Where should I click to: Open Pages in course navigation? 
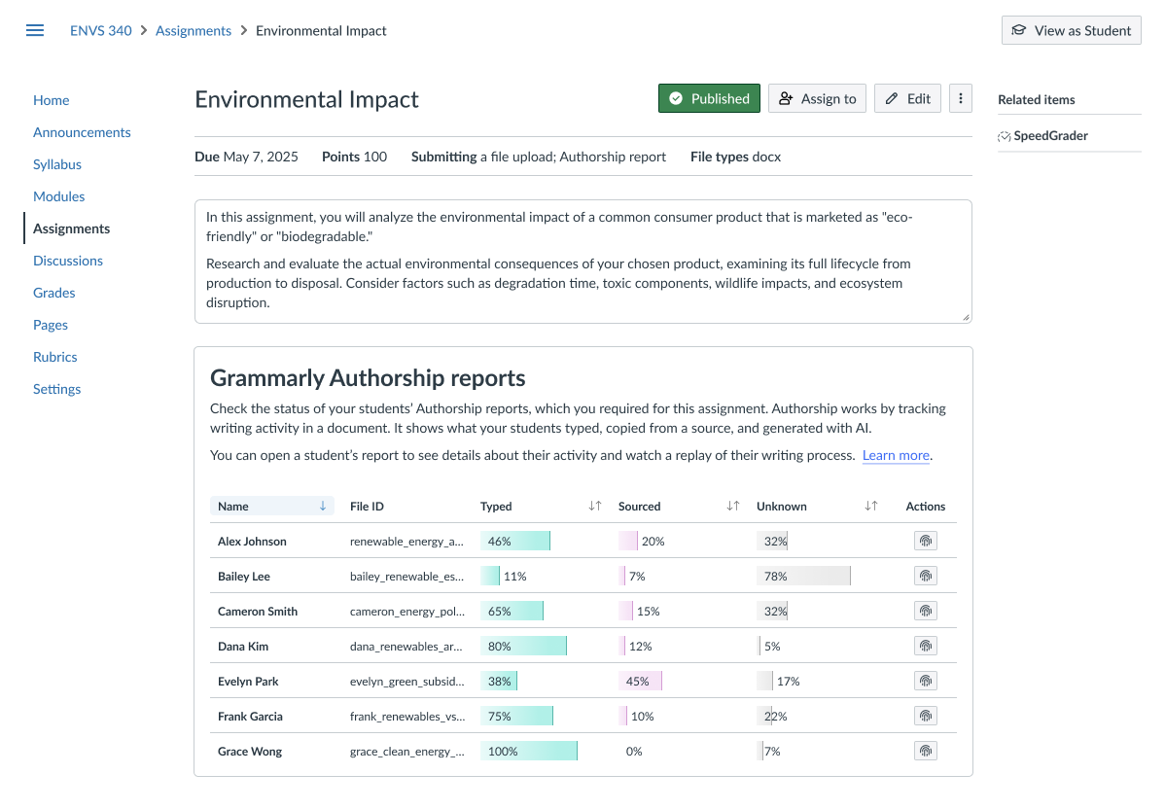tap(51, 325)
